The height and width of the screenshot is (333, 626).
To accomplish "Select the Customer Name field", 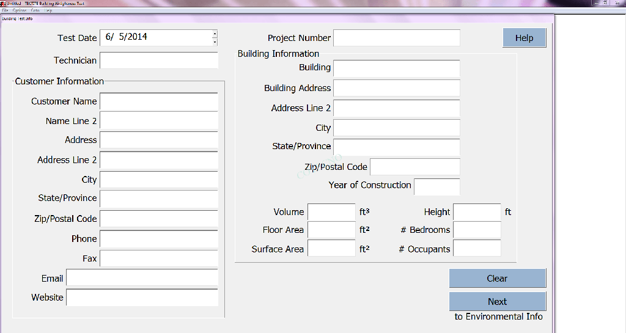I will click(x=158, y=101).
